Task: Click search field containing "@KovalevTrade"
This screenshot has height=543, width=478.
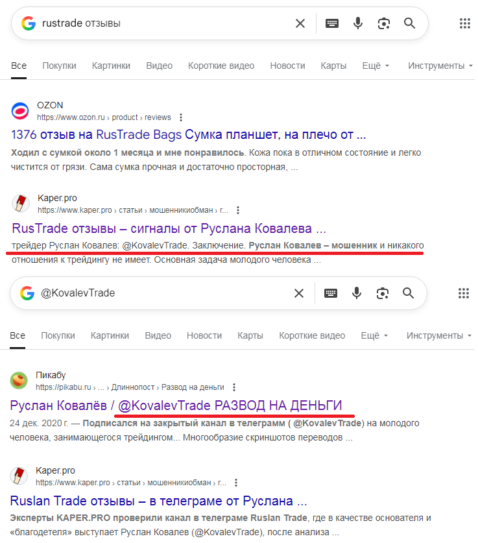Action: click(162, 293)
